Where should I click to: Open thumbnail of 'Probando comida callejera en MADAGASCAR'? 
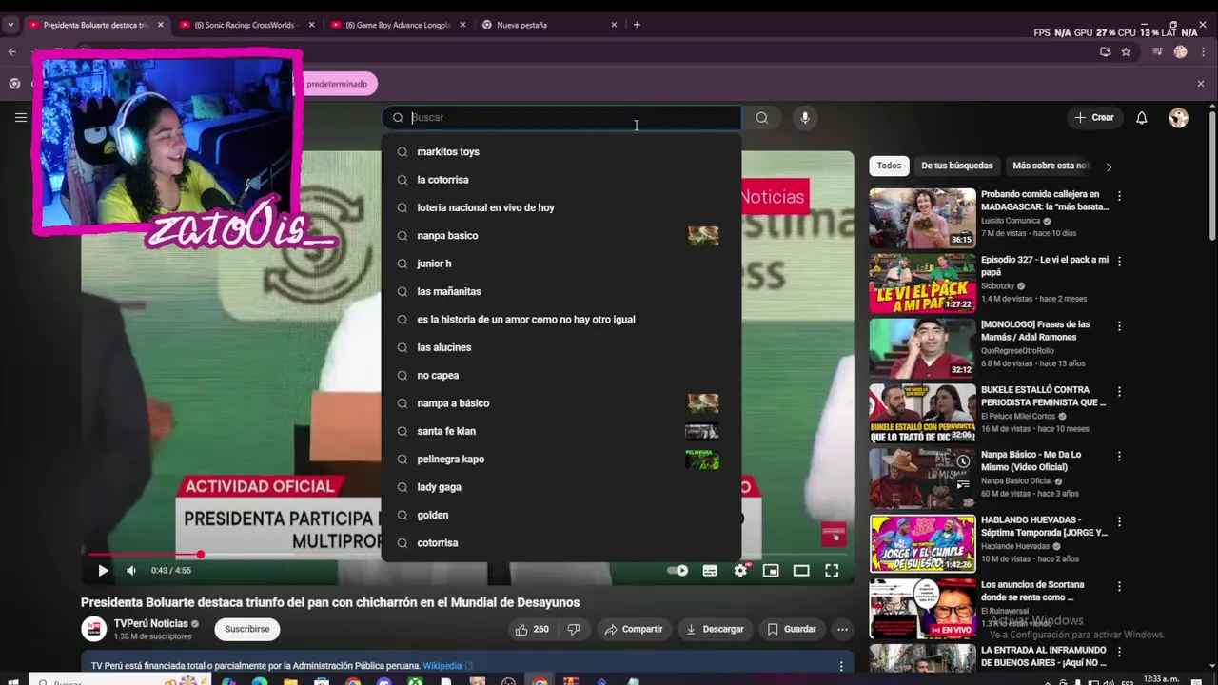coord(922,218)
